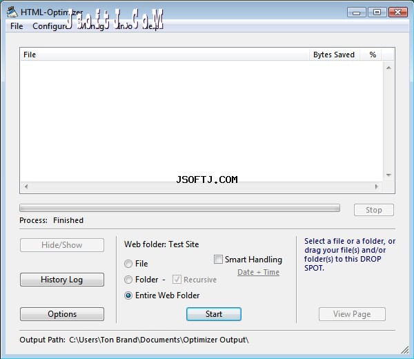Click the 'Process: Finished' status text

52,220
